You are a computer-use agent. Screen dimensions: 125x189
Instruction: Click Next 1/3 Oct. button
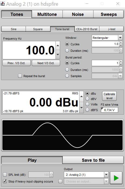click(x=46, y=63)
